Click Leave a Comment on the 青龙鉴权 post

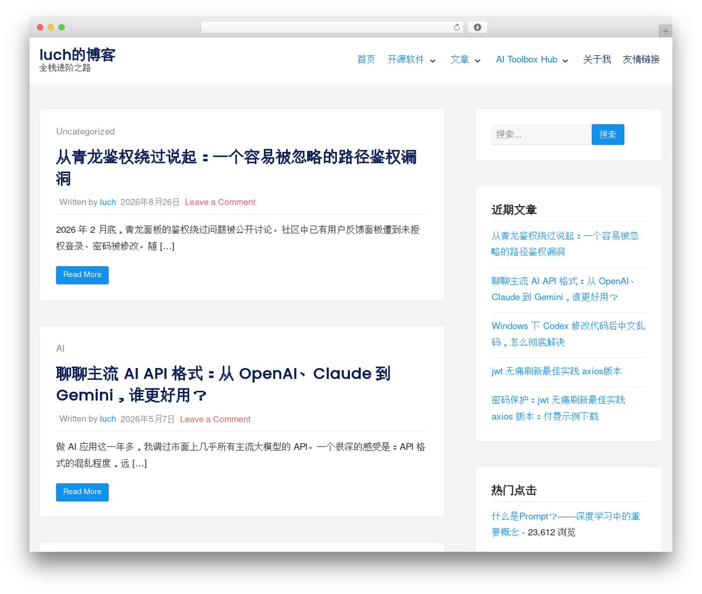220,202
